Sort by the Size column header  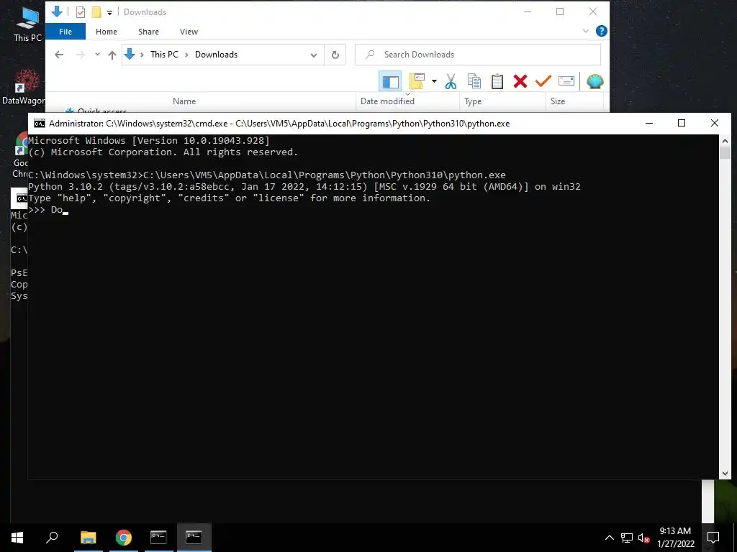[x=558, y=101]
